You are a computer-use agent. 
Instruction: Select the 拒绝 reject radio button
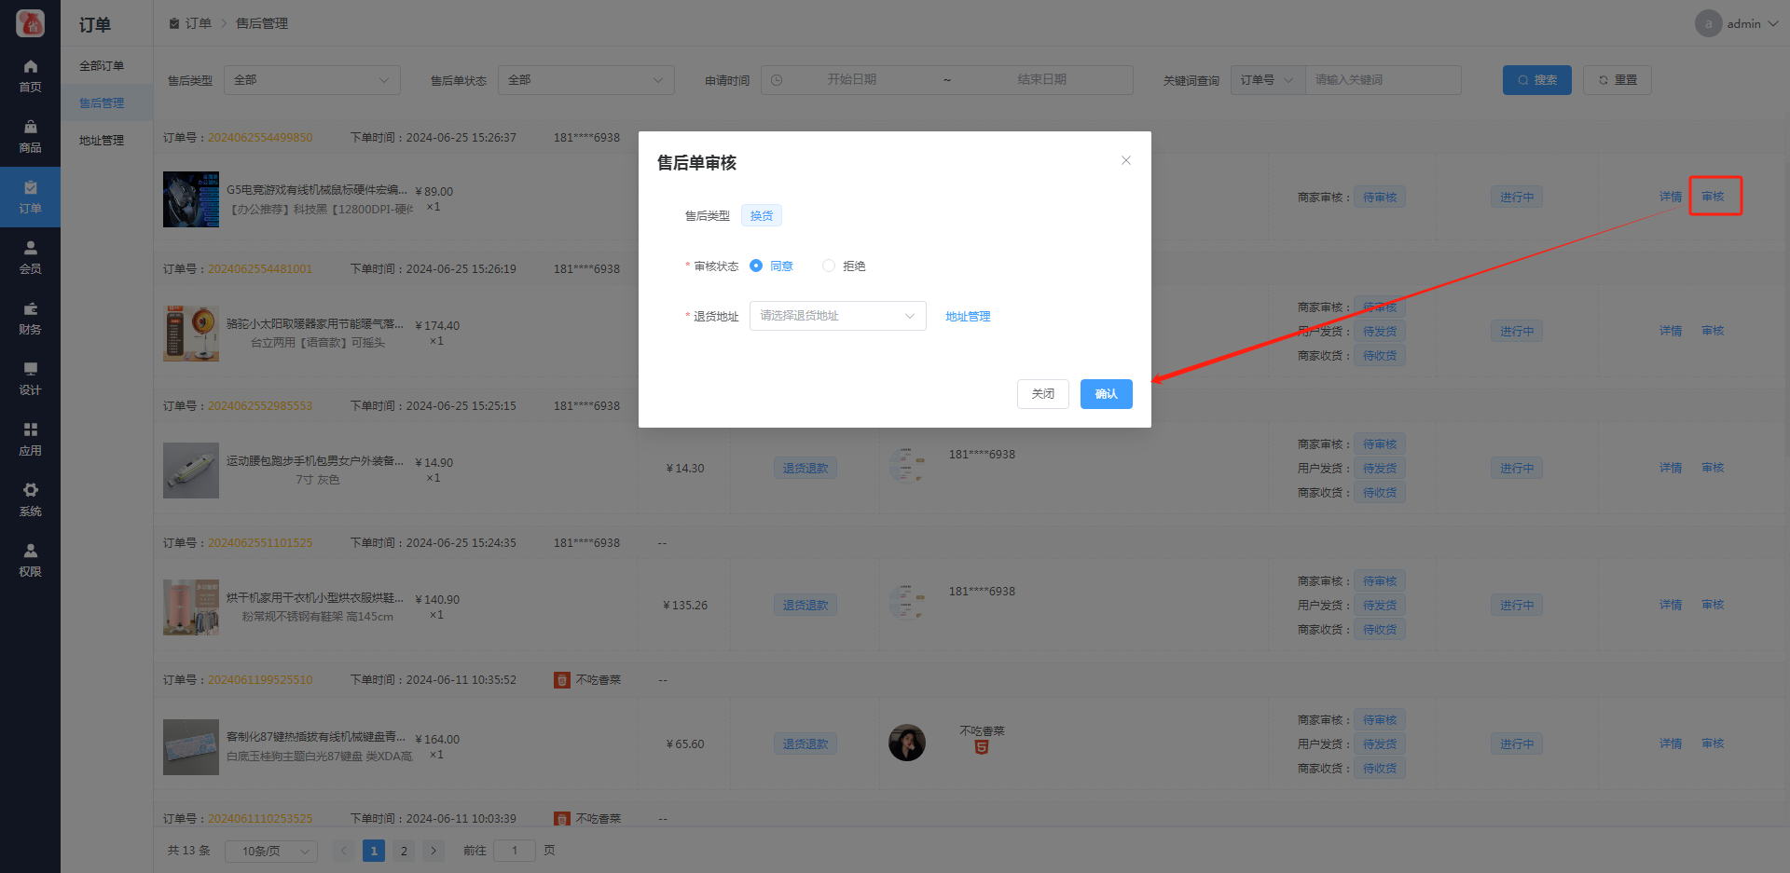coord(829,266)
